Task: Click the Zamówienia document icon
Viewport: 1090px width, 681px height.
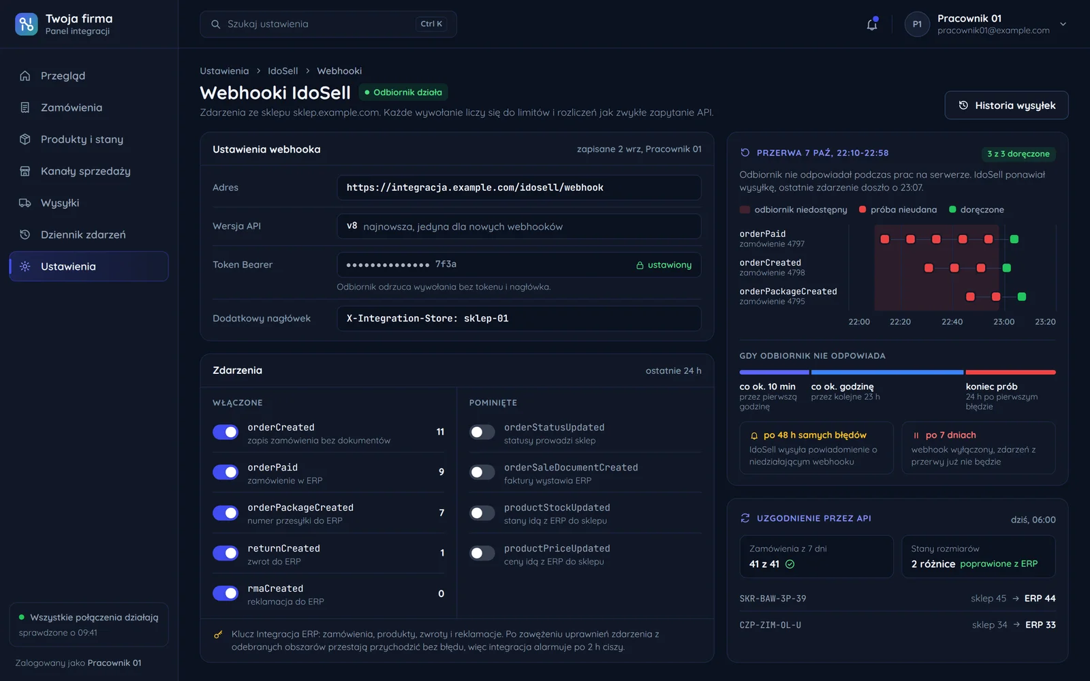Action: (25, 108)
